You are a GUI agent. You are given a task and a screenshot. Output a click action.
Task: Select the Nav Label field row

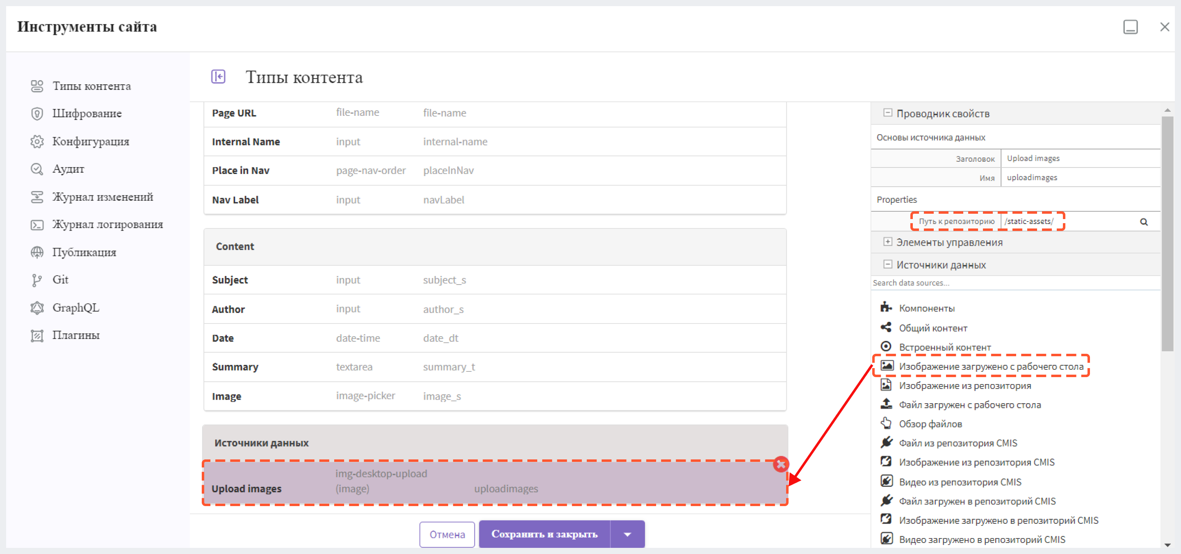(495, 200)
